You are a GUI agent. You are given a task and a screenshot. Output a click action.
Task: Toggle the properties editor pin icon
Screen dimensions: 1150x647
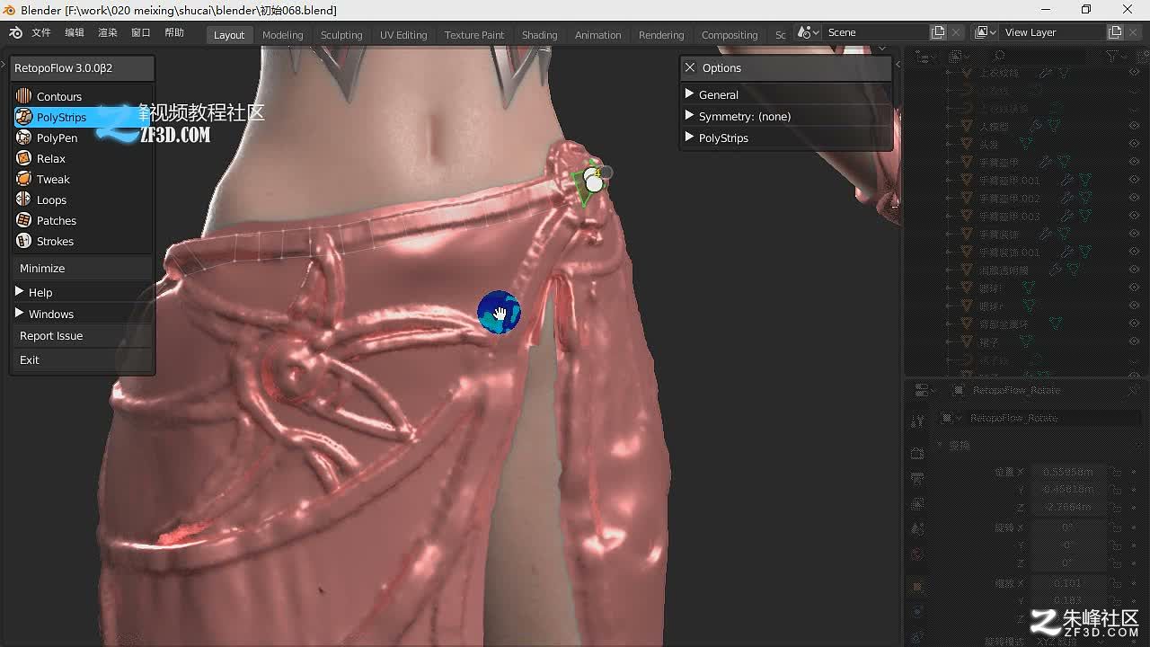[1134, 390]
